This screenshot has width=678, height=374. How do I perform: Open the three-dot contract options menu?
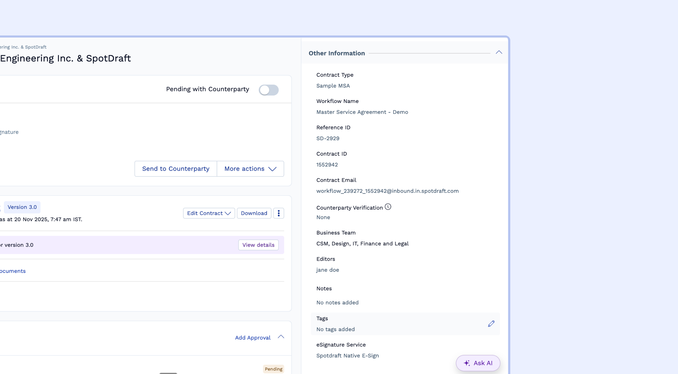click(278, 213)
